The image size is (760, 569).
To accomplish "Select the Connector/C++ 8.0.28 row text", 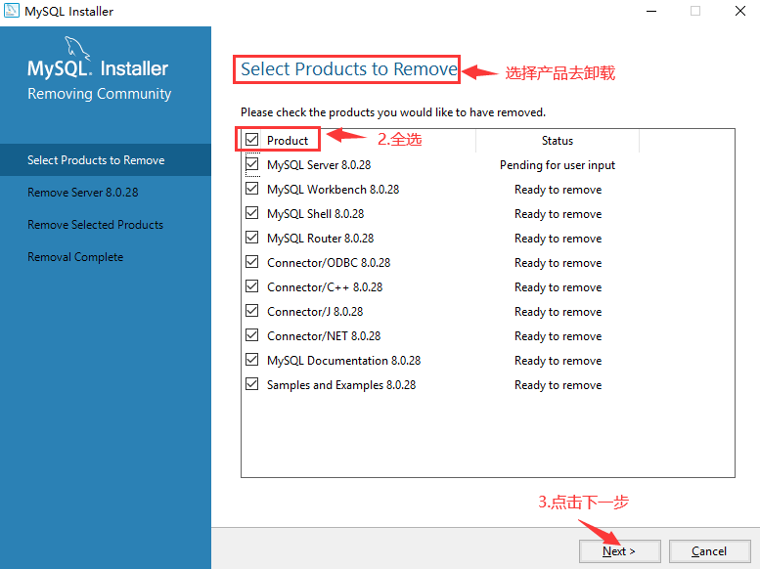I will [325, 287].
